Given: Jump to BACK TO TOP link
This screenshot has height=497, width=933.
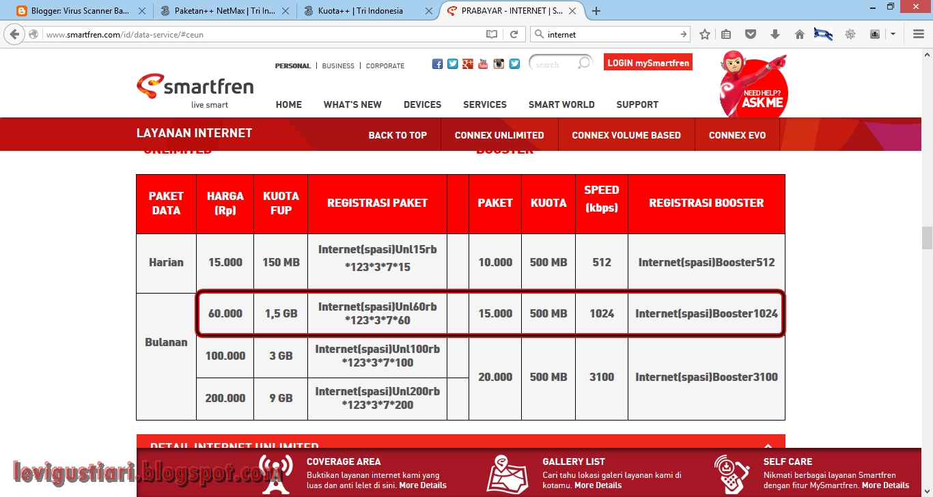Looking at the screenshot, I should pos(398,135).
